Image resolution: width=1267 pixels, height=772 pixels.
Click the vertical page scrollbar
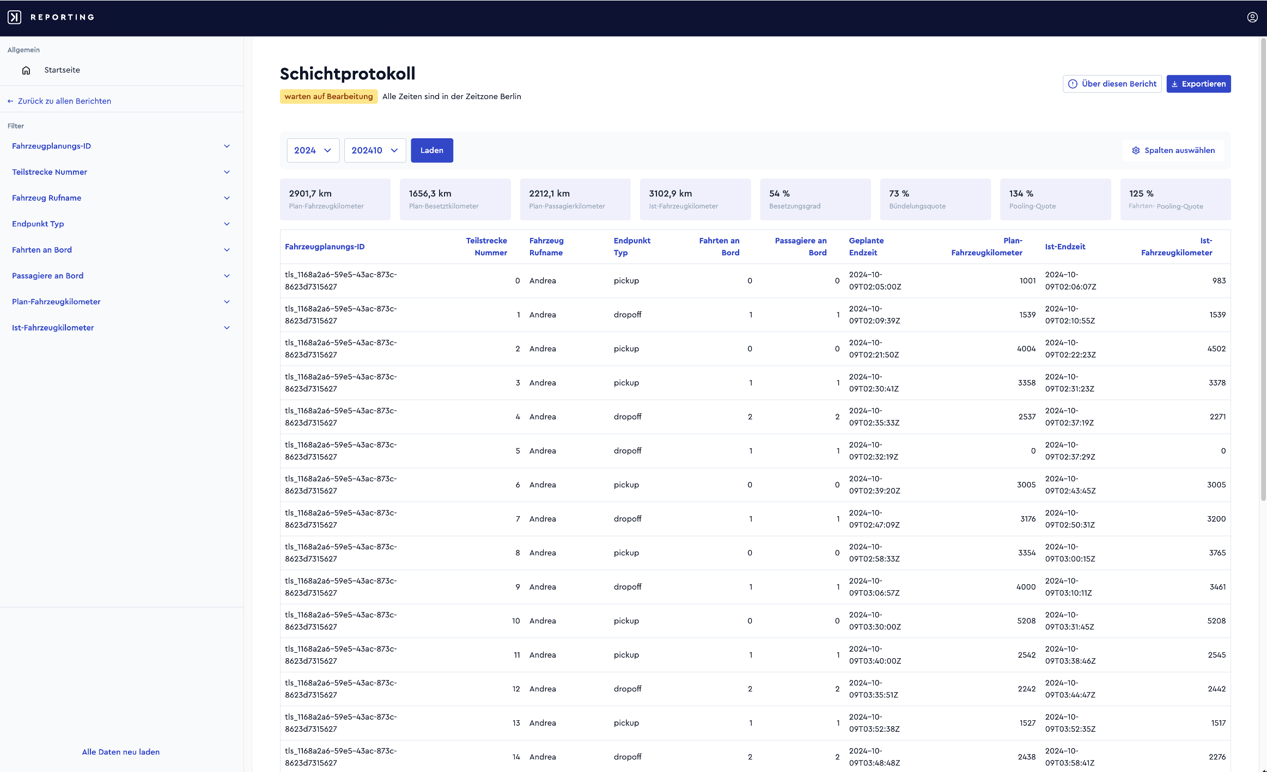pyautogui.click(x=1263, y=269)
